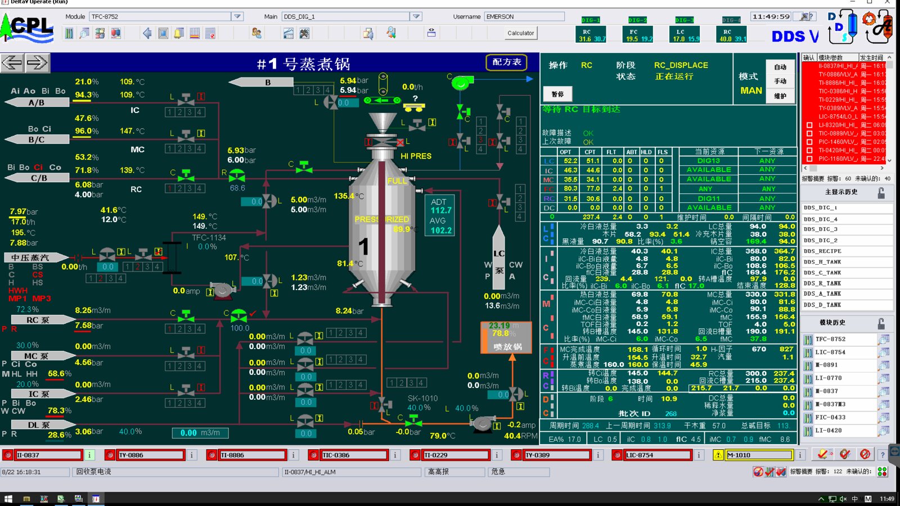
Task: Open the alarm bell list icon
Action: tap(178, 34)
